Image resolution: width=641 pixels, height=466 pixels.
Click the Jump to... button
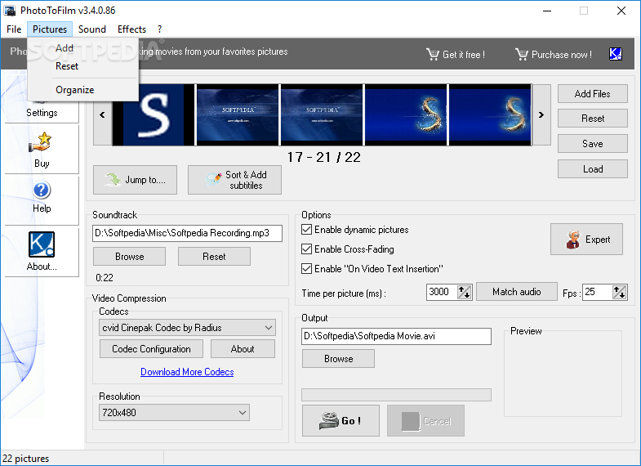(x=135, y=180)
